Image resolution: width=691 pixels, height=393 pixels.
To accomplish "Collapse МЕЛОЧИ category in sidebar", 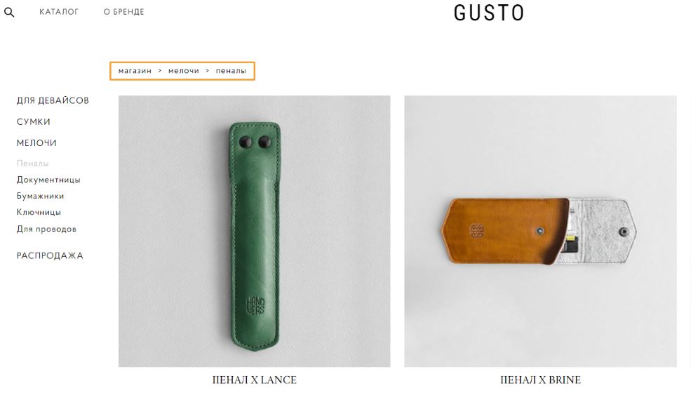I will [x=36, y=143].
